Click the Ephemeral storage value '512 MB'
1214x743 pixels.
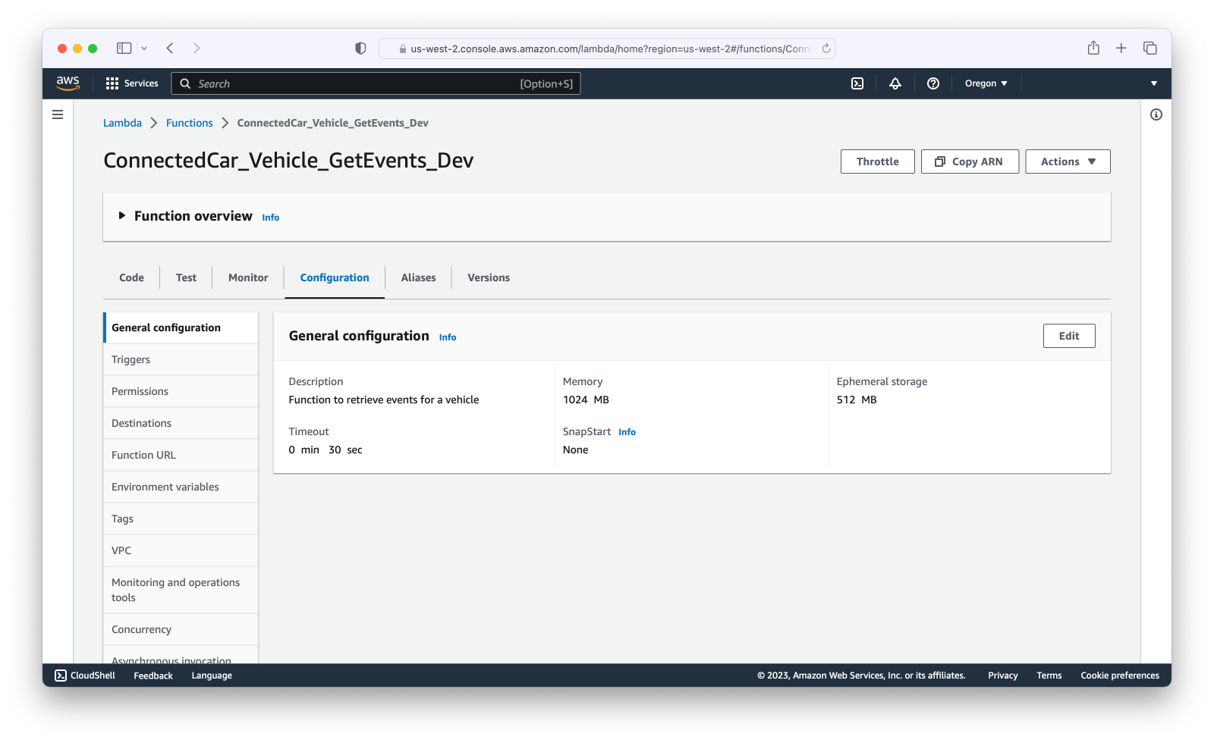coord(857,400)
